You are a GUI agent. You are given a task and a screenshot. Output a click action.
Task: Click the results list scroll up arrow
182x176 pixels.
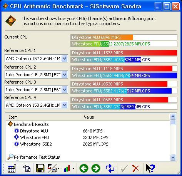(173, 117)
